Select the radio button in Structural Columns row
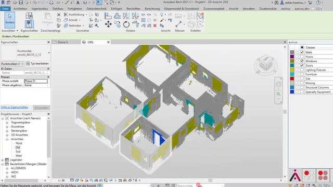This screenshot has width=333, height=187. pyautogui.click(x=297, y=87)
